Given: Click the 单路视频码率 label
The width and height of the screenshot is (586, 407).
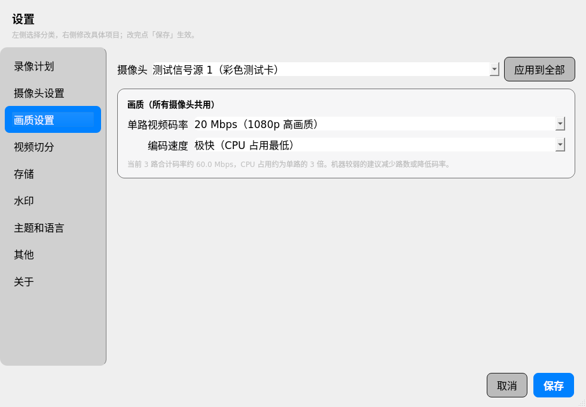Looking at the screenshot, I should 158,124.
